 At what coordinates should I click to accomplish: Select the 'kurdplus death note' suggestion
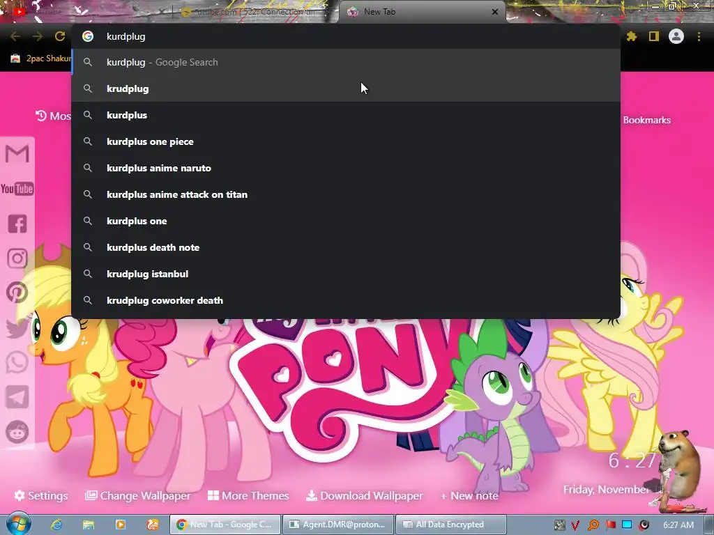click(346, 247)
